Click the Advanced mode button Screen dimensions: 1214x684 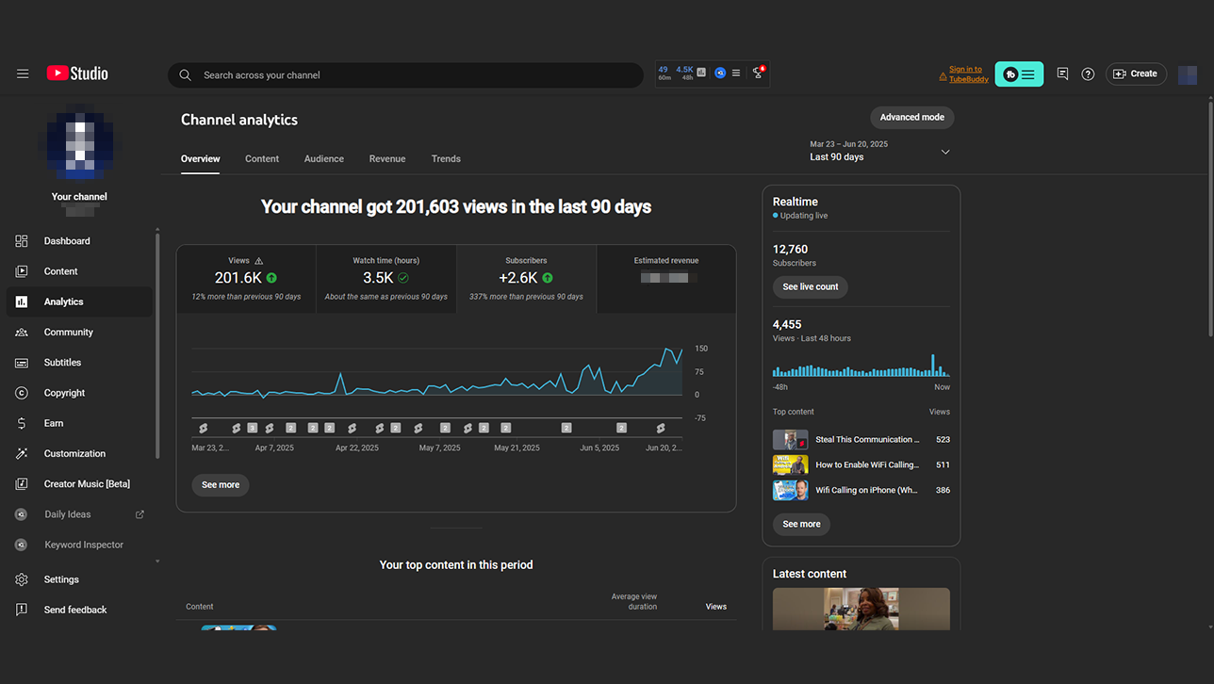912,117
